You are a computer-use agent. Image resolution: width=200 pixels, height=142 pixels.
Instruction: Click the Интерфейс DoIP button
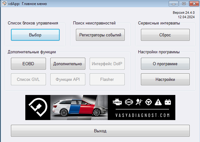(107, 64)
